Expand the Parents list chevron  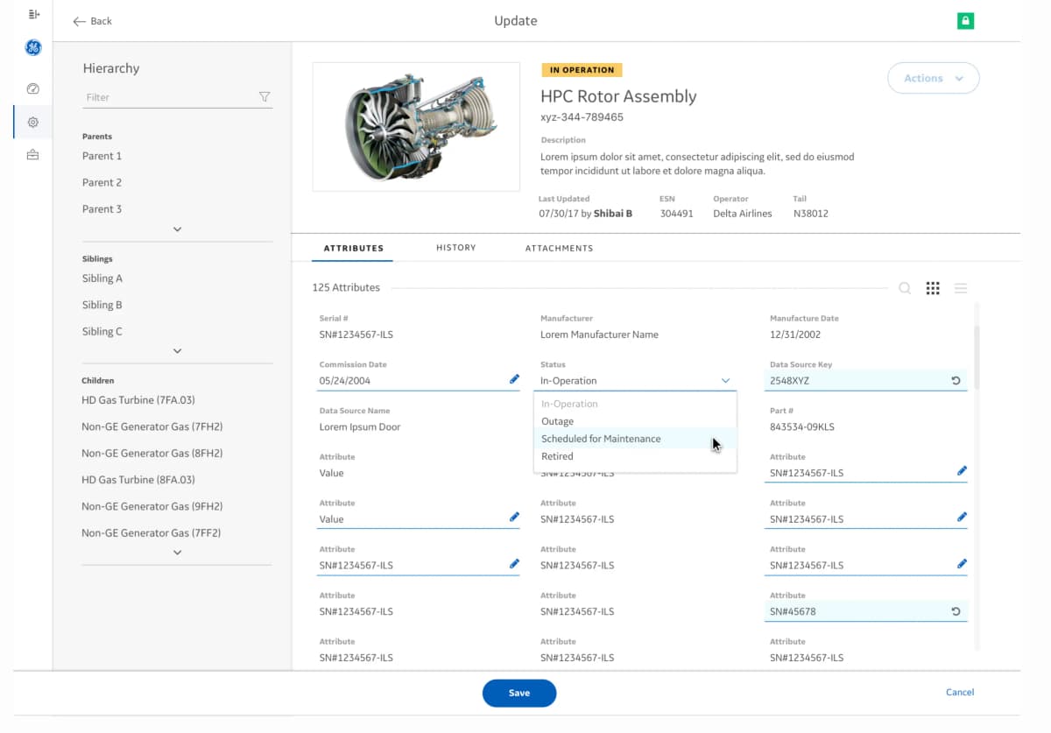tap(177, 229)
